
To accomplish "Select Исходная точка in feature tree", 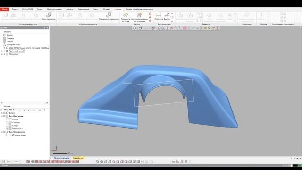I will (14, 45).
